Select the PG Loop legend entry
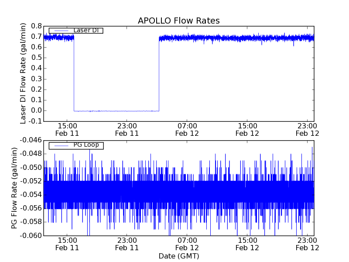Viewport: 349px width, 262px height. click(x=86, y=145)
